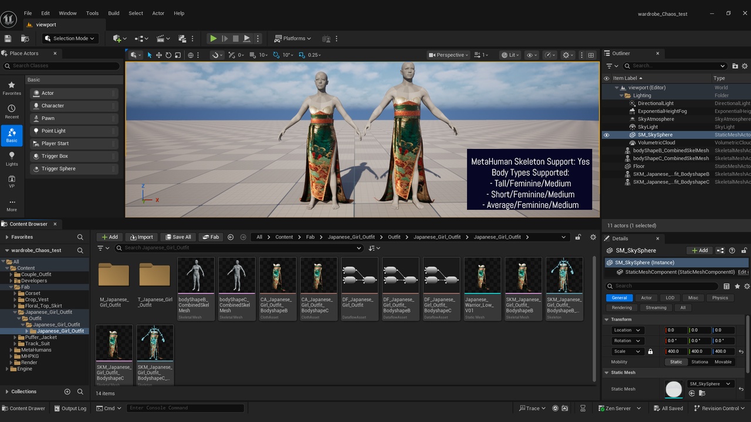Open the Build menu
The image size is (751, 422).
[114, 13]
